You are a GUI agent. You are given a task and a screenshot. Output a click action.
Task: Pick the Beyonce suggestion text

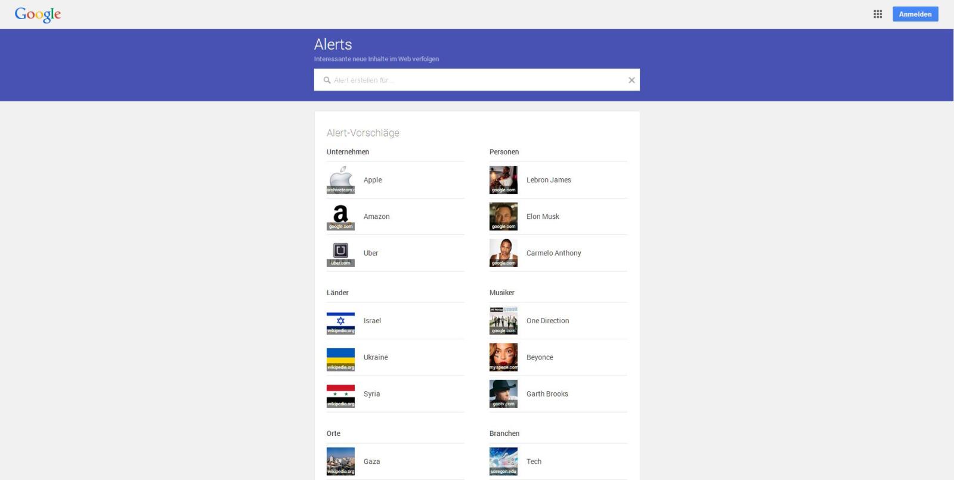pyautogui.click(x=540, y=357)
